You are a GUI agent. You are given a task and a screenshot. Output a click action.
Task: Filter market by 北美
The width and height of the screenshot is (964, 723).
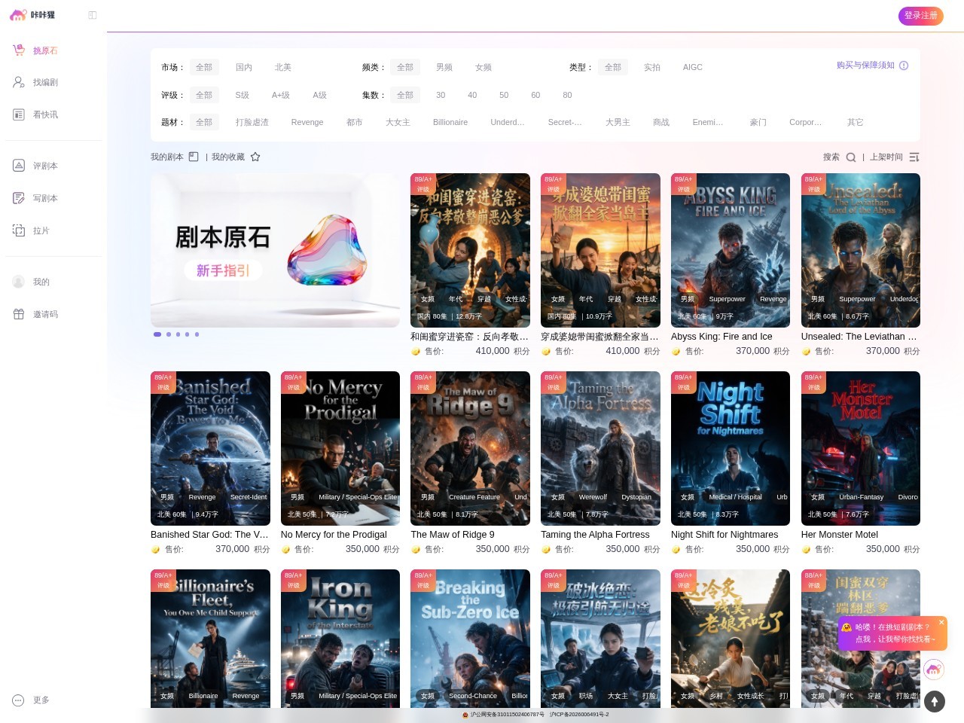tap(283, 67)
